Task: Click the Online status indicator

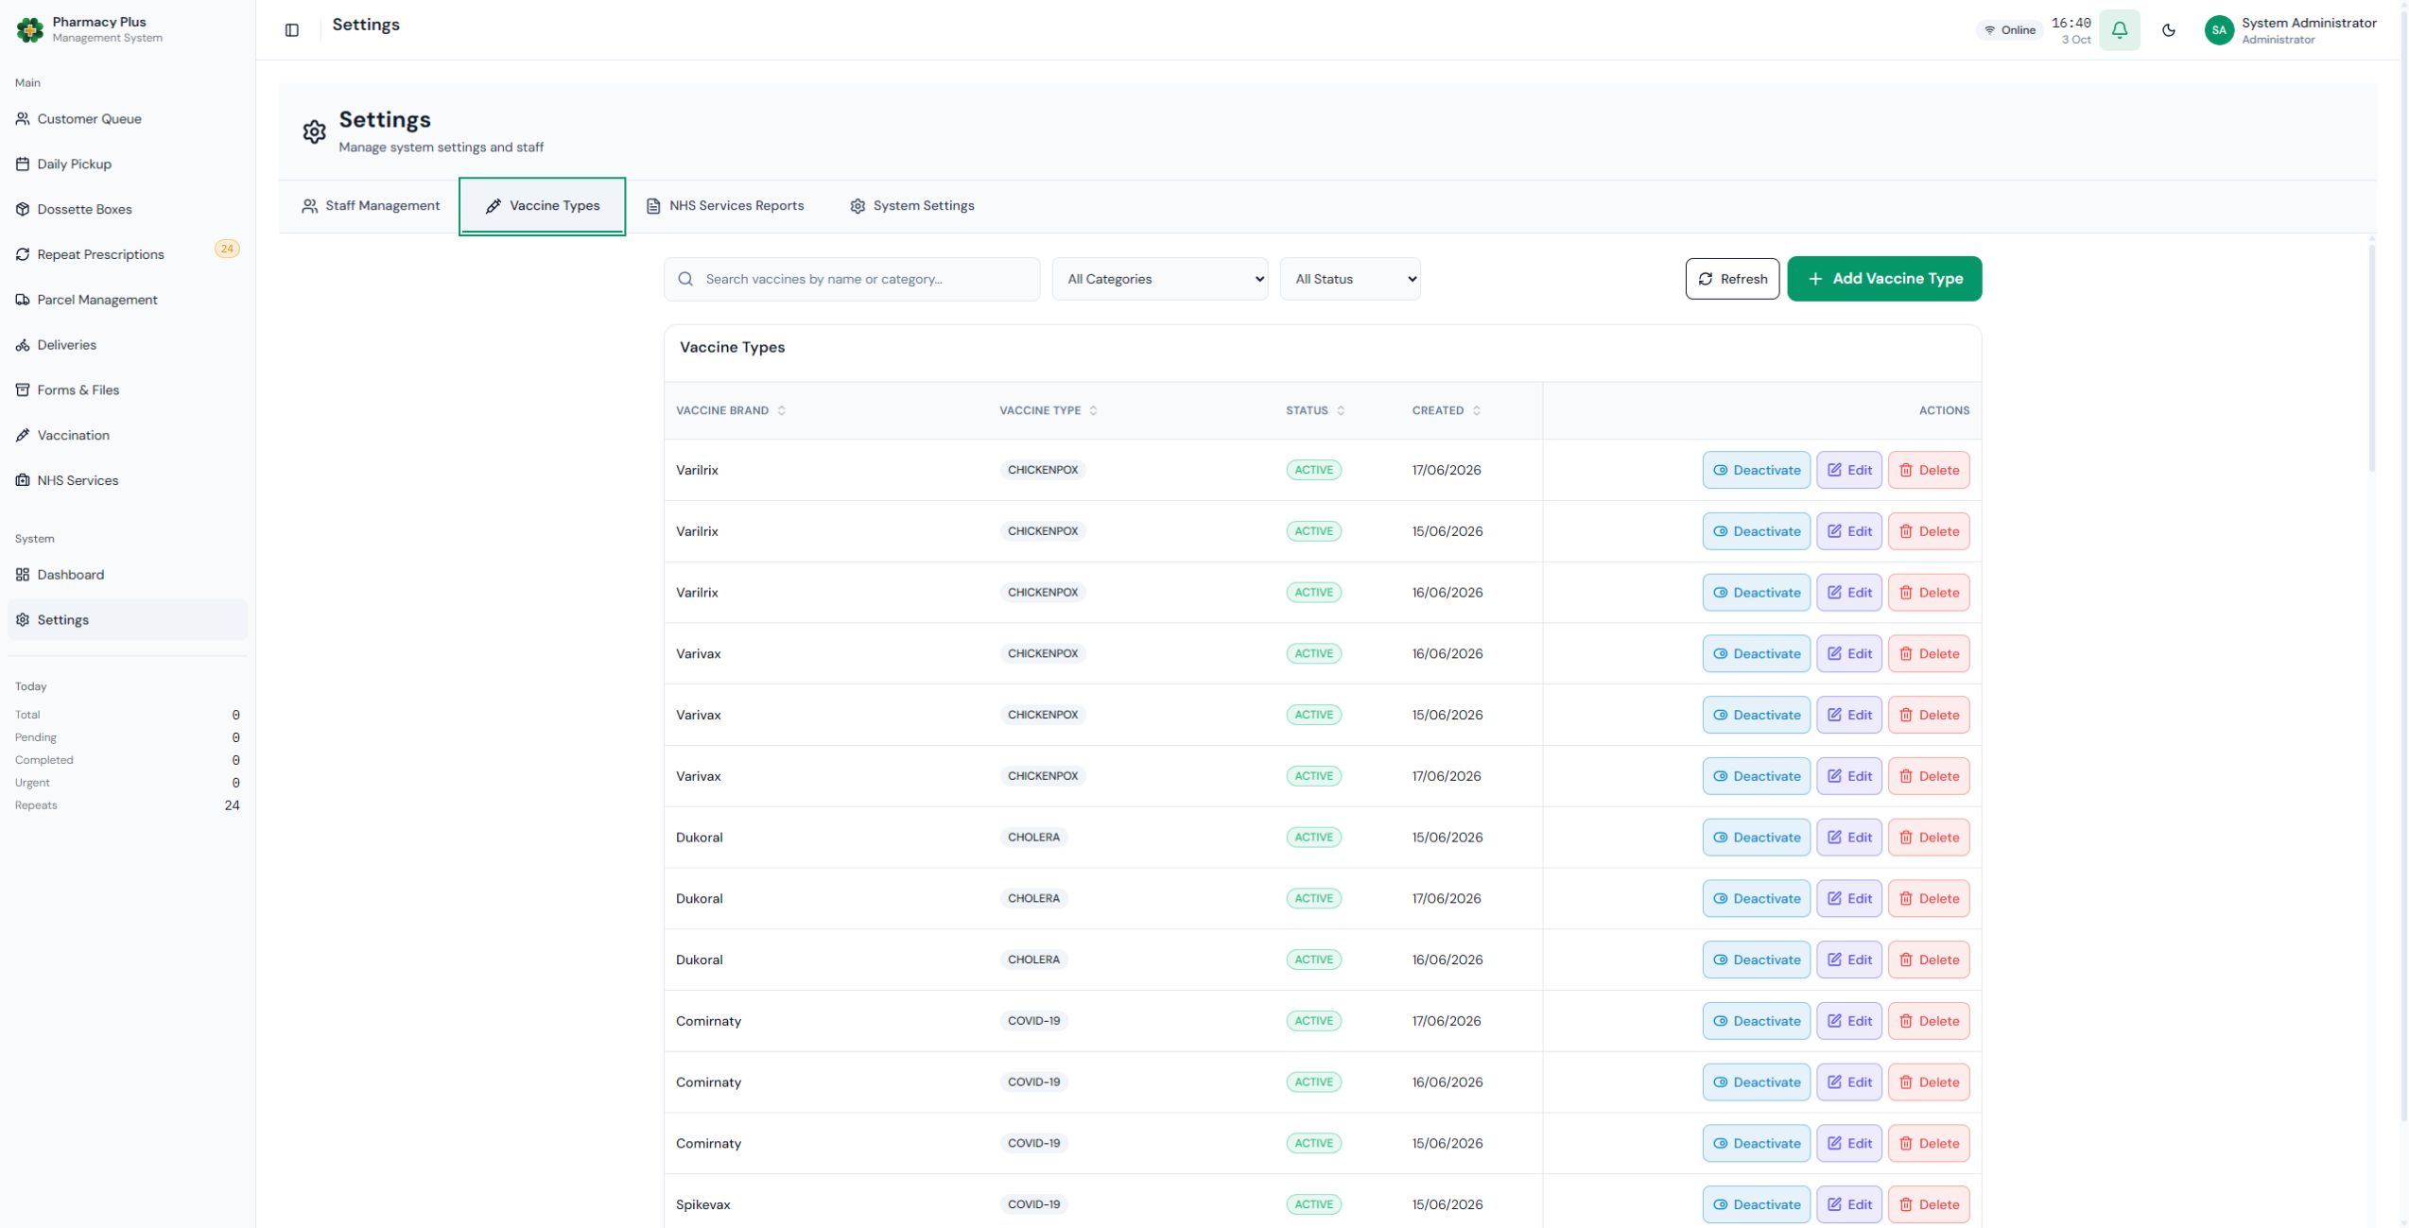Action: [x=2009, y=30]
